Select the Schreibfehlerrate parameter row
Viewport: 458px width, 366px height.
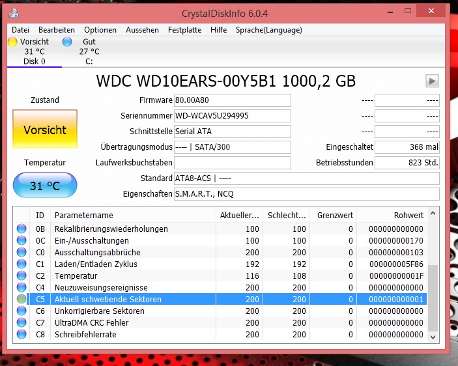[x=220, y=334]
